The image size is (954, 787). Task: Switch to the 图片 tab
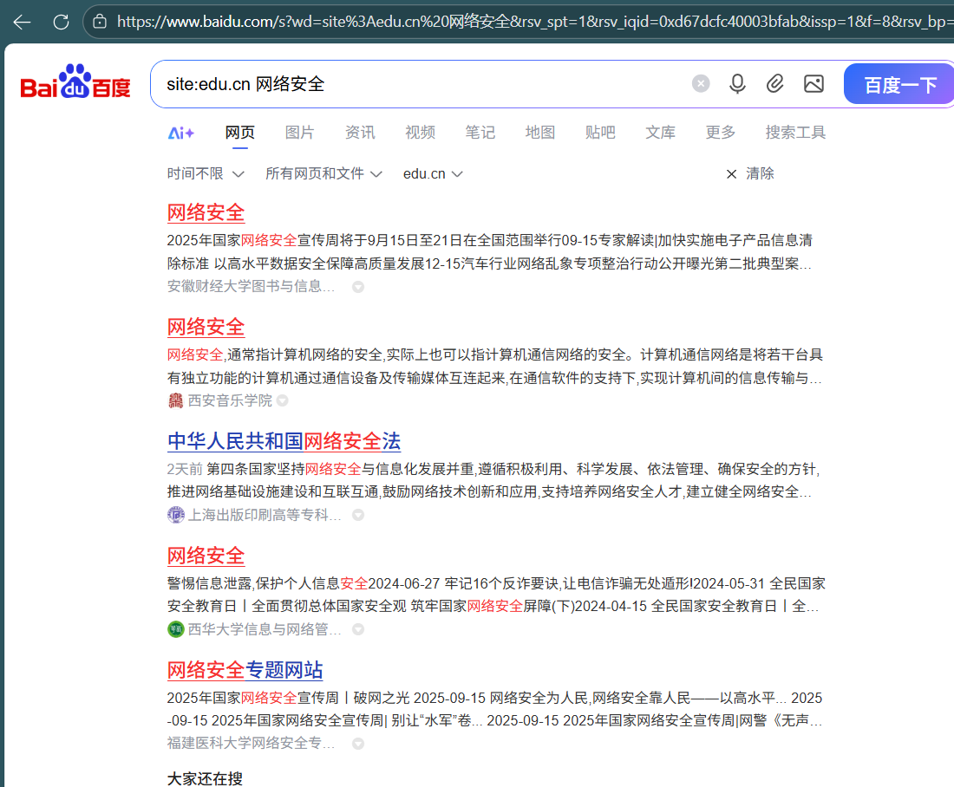tap(300, 133)
